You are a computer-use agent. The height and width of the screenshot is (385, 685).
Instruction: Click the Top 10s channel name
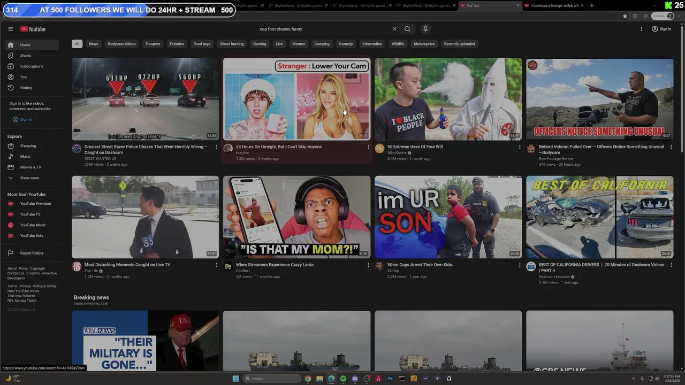tap(91, 271)
